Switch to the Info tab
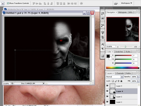 click(x=131, y=12)
